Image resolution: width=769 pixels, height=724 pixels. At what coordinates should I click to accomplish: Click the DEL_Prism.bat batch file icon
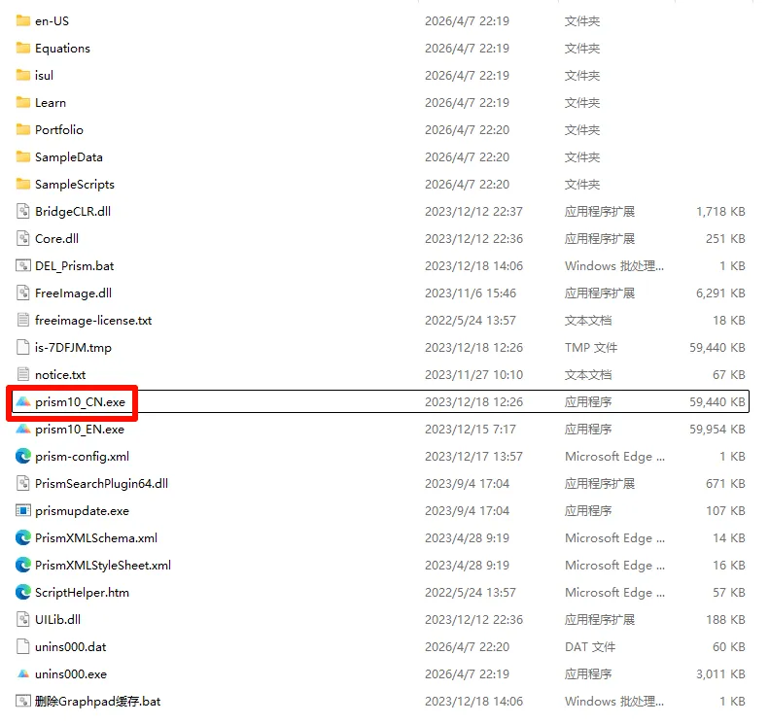pyautogui.click(x=23, y=265)
